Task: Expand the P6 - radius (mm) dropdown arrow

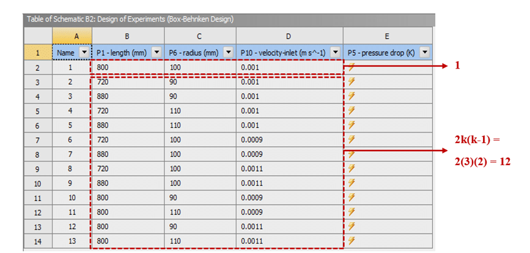Action: [229, 53]
